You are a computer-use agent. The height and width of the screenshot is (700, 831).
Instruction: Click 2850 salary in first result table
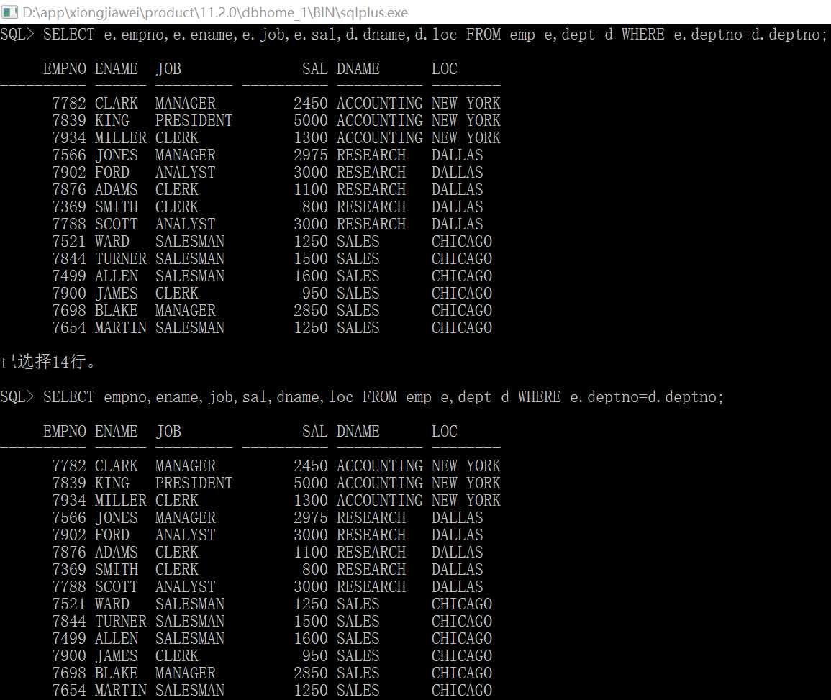pos(311,311)
